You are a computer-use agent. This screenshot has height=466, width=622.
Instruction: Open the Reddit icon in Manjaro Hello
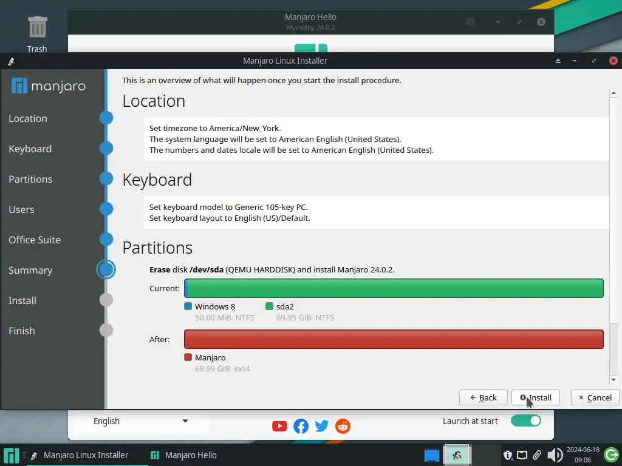343,426
